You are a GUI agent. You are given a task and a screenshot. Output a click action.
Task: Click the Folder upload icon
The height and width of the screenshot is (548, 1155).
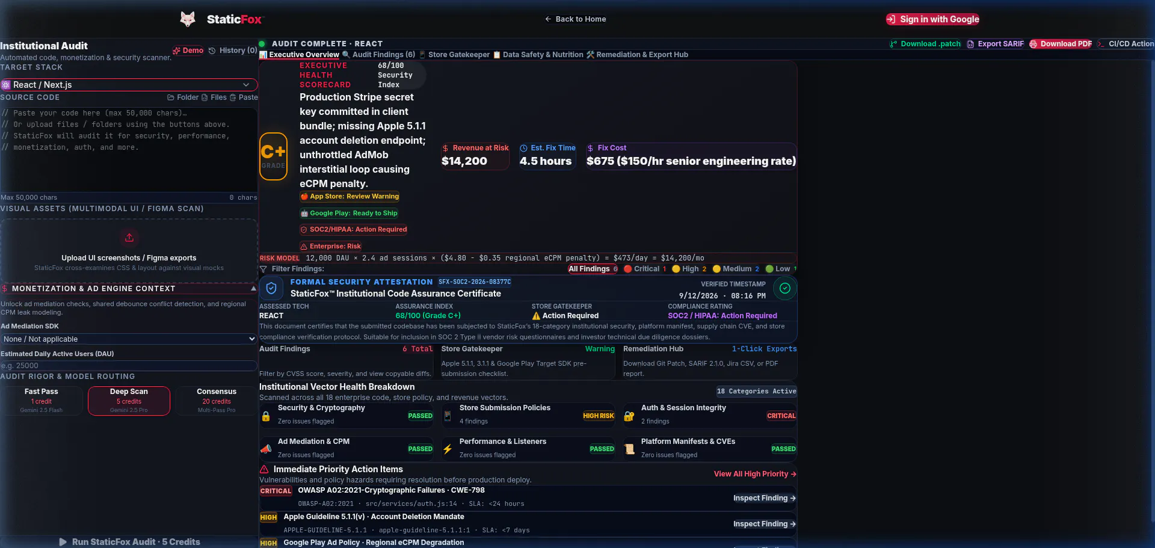click(x=171, y=97)
